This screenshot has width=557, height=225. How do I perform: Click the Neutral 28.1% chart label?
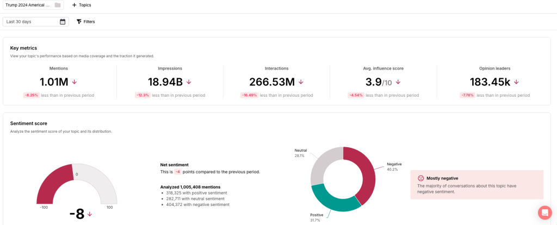click(300, 153)
